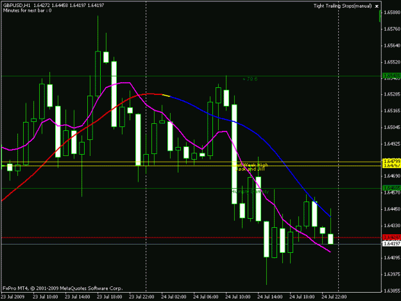Click the 'Humpty Dumpty' line label
The height and width of the screenshot is (301, 401).
point(250,191)
